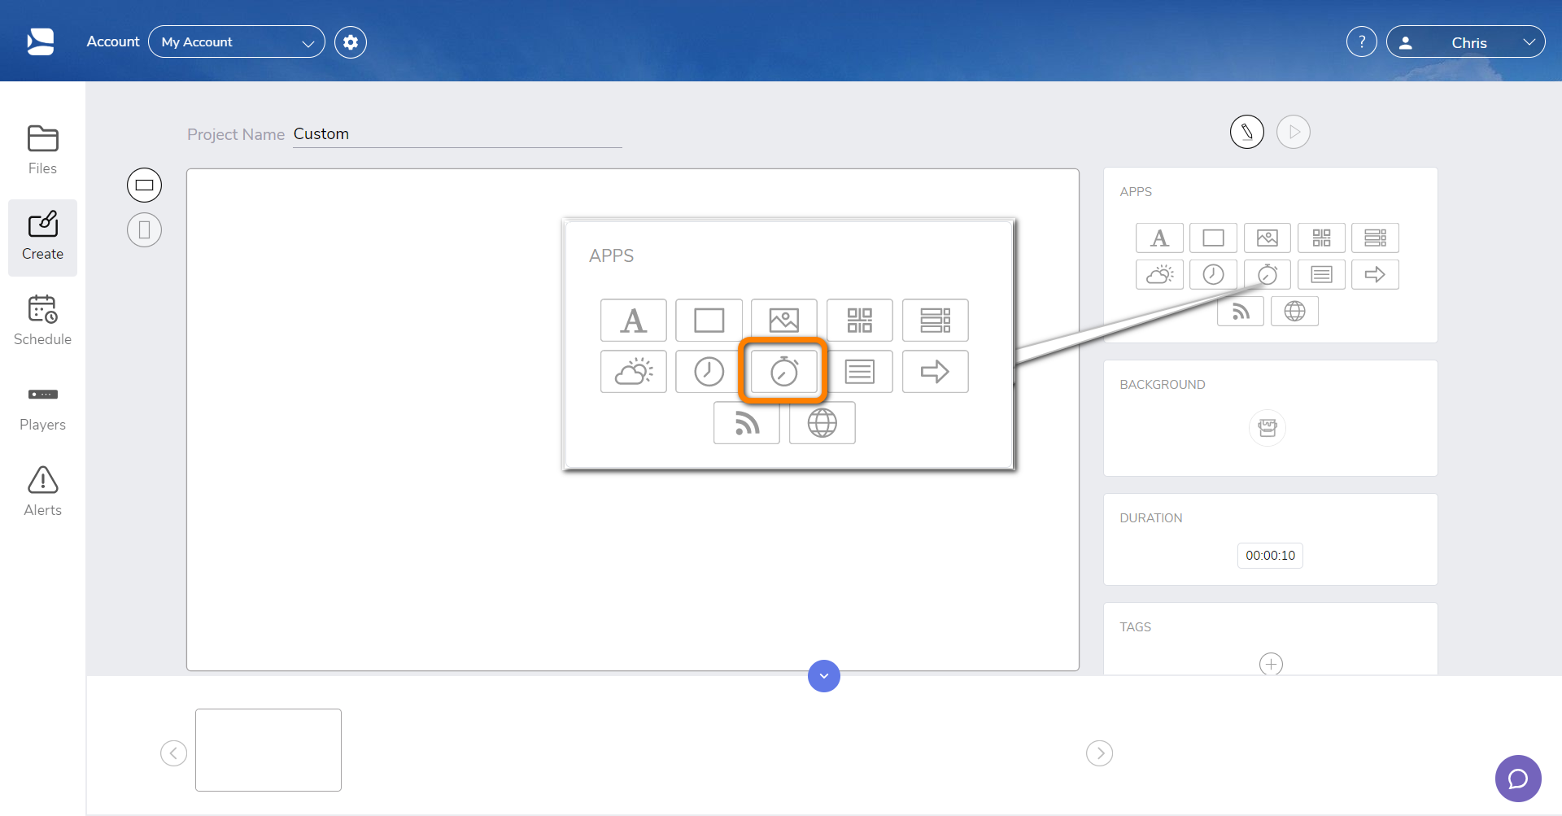Choose a background image
This screenshot has width=1562, height=816.
[x=1267, y=428]
